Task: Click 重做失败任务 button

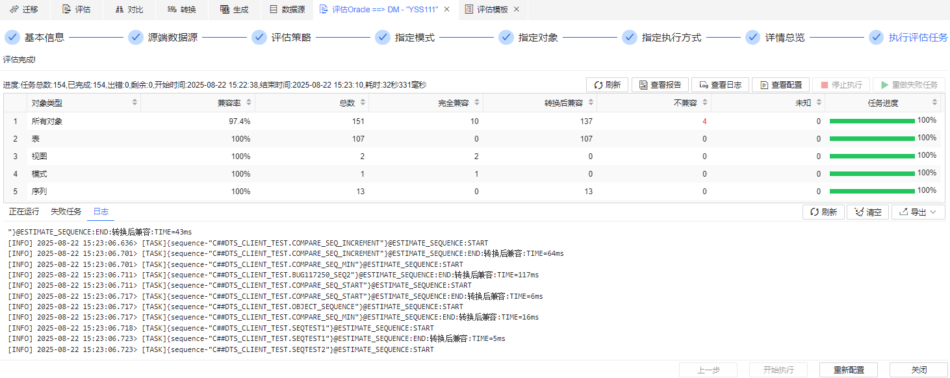Action: (908, 85)
